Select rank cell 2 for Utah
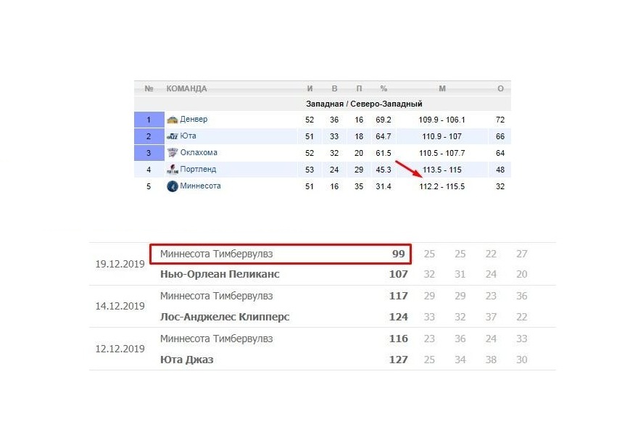Image resolution: width=630 pixels, height=448 pixels. pos(149,136)
